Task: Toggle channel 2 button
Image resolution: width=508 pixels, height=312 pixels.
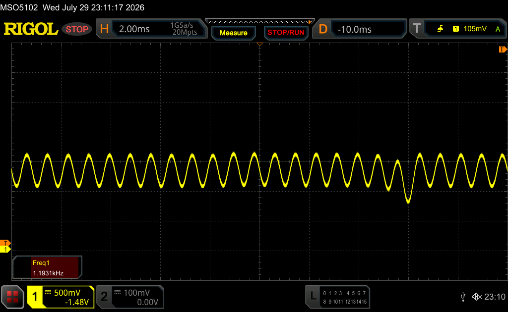Action: 104,297
